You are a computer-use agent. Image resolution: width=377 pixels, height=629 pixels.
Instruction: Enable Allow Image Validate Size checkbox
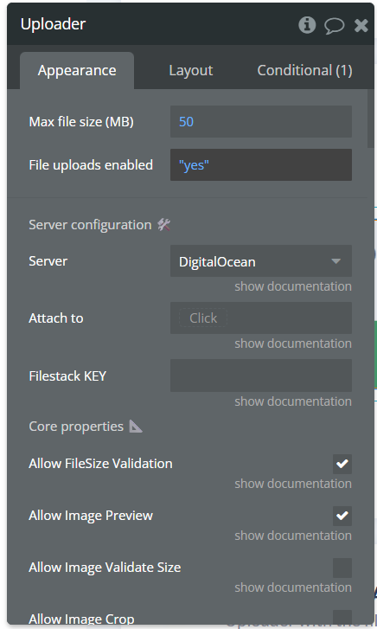coord(342,568)
